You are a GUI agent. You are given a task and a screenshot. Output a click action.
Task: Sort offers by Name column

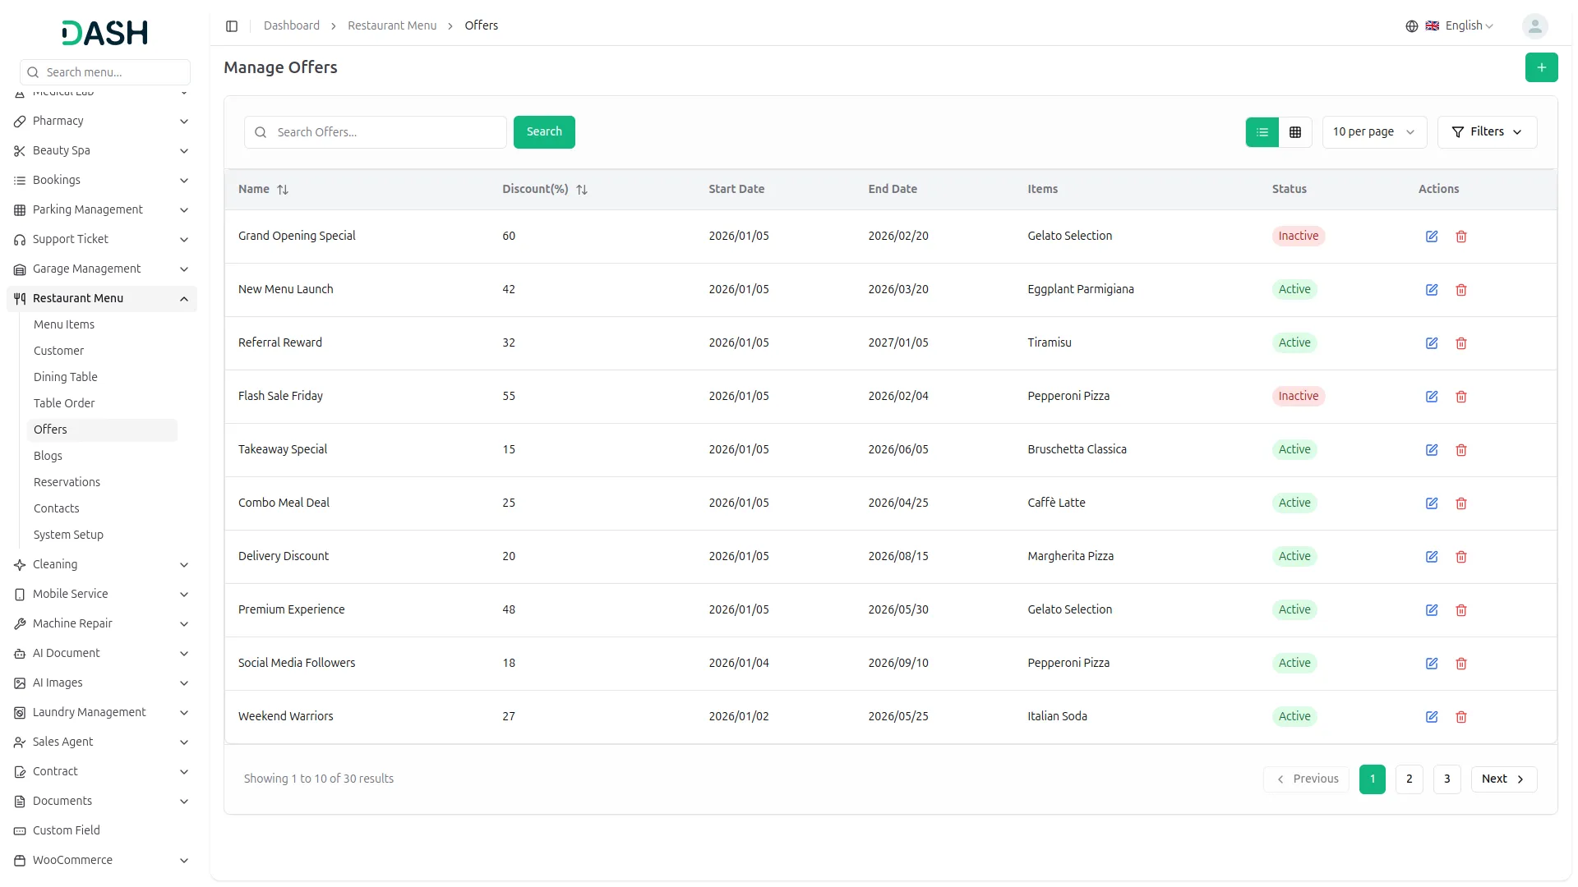tap(282, 190)
